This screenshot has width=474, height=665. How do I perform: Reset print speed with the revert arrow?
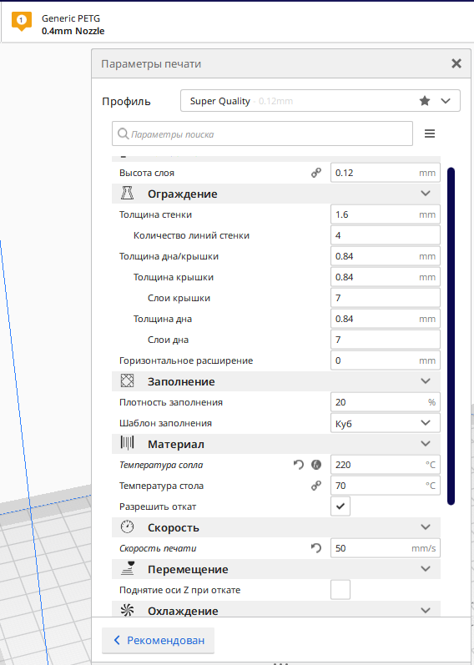(x=316, y=548)
